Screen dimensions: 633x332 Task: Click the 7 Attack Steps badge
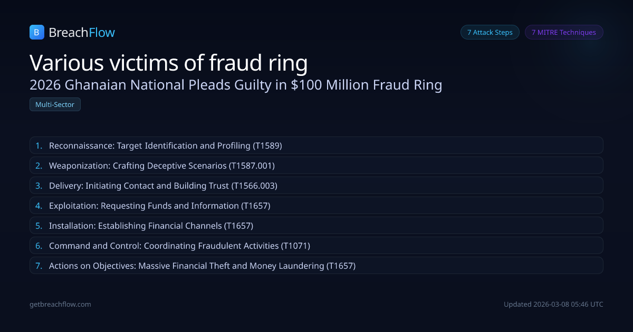coord(490,32)
